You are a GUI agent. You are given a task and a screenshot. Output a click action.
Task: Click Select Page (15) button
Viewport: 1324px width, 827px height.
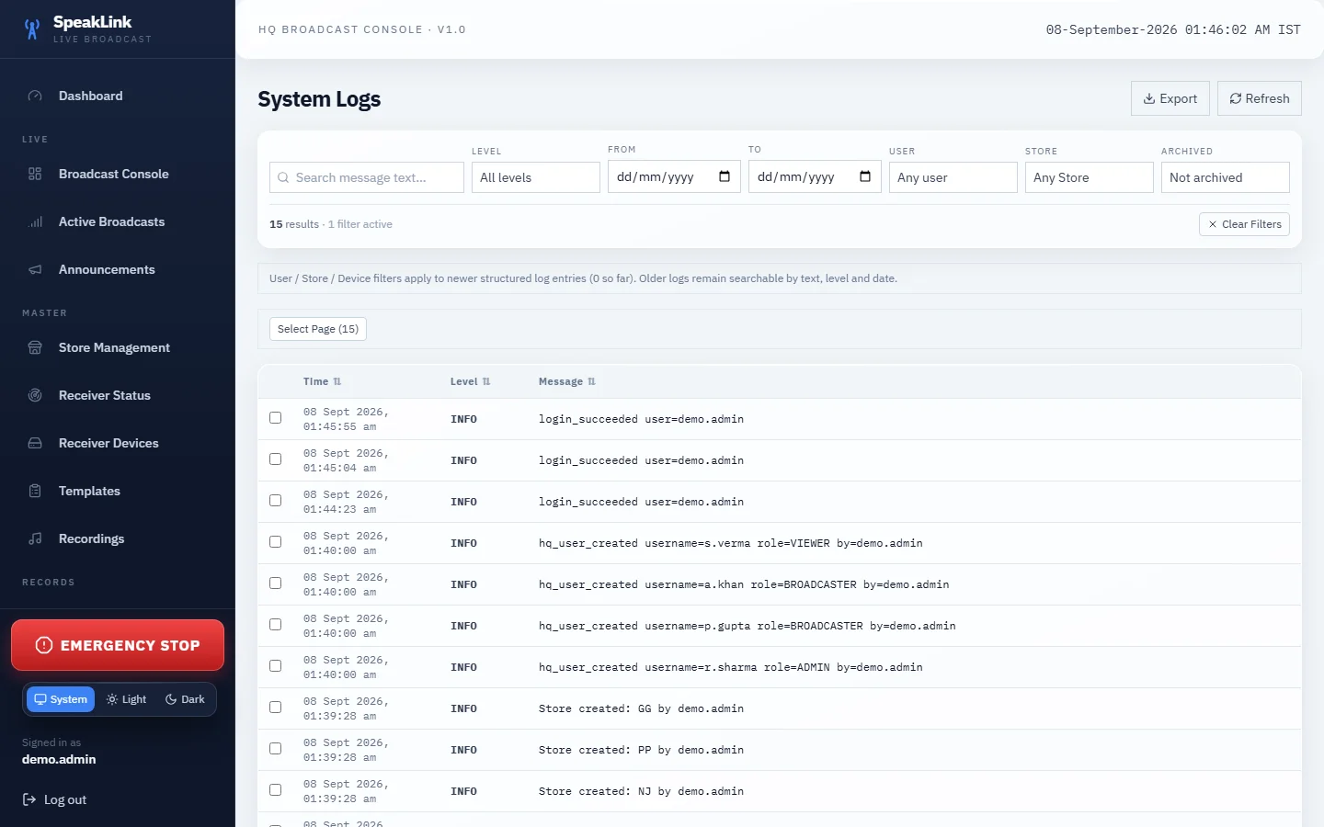point(318,329)
